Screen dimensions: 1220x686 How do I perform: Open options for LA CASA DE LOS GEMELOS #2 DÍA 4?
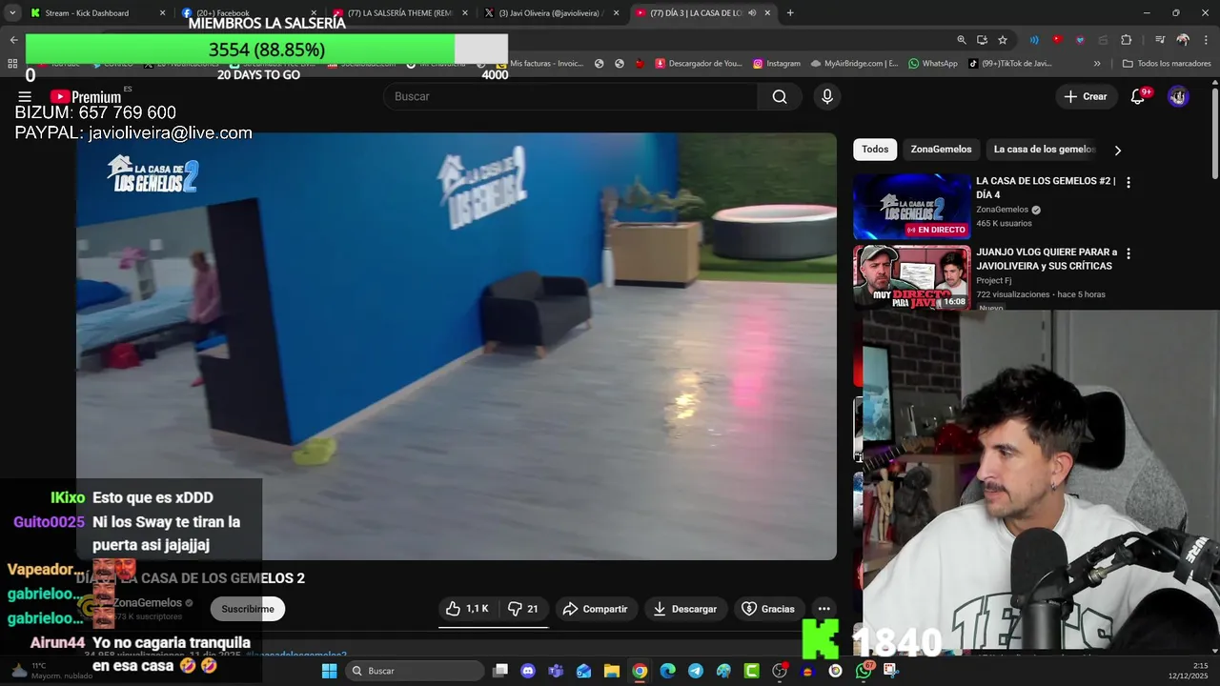tap(1128, 182)
